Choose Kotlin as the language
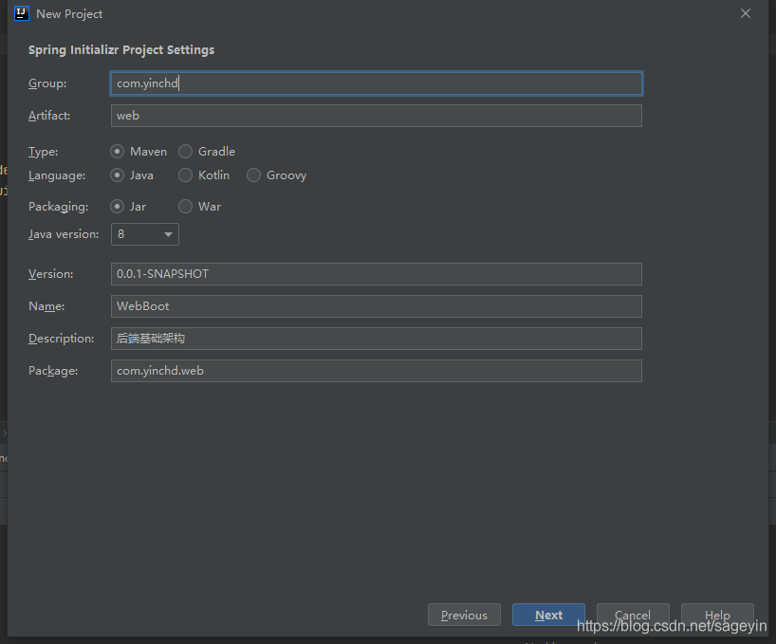This screenshot has width=776, height=644. pyautogui.click(x=186, y=175)
